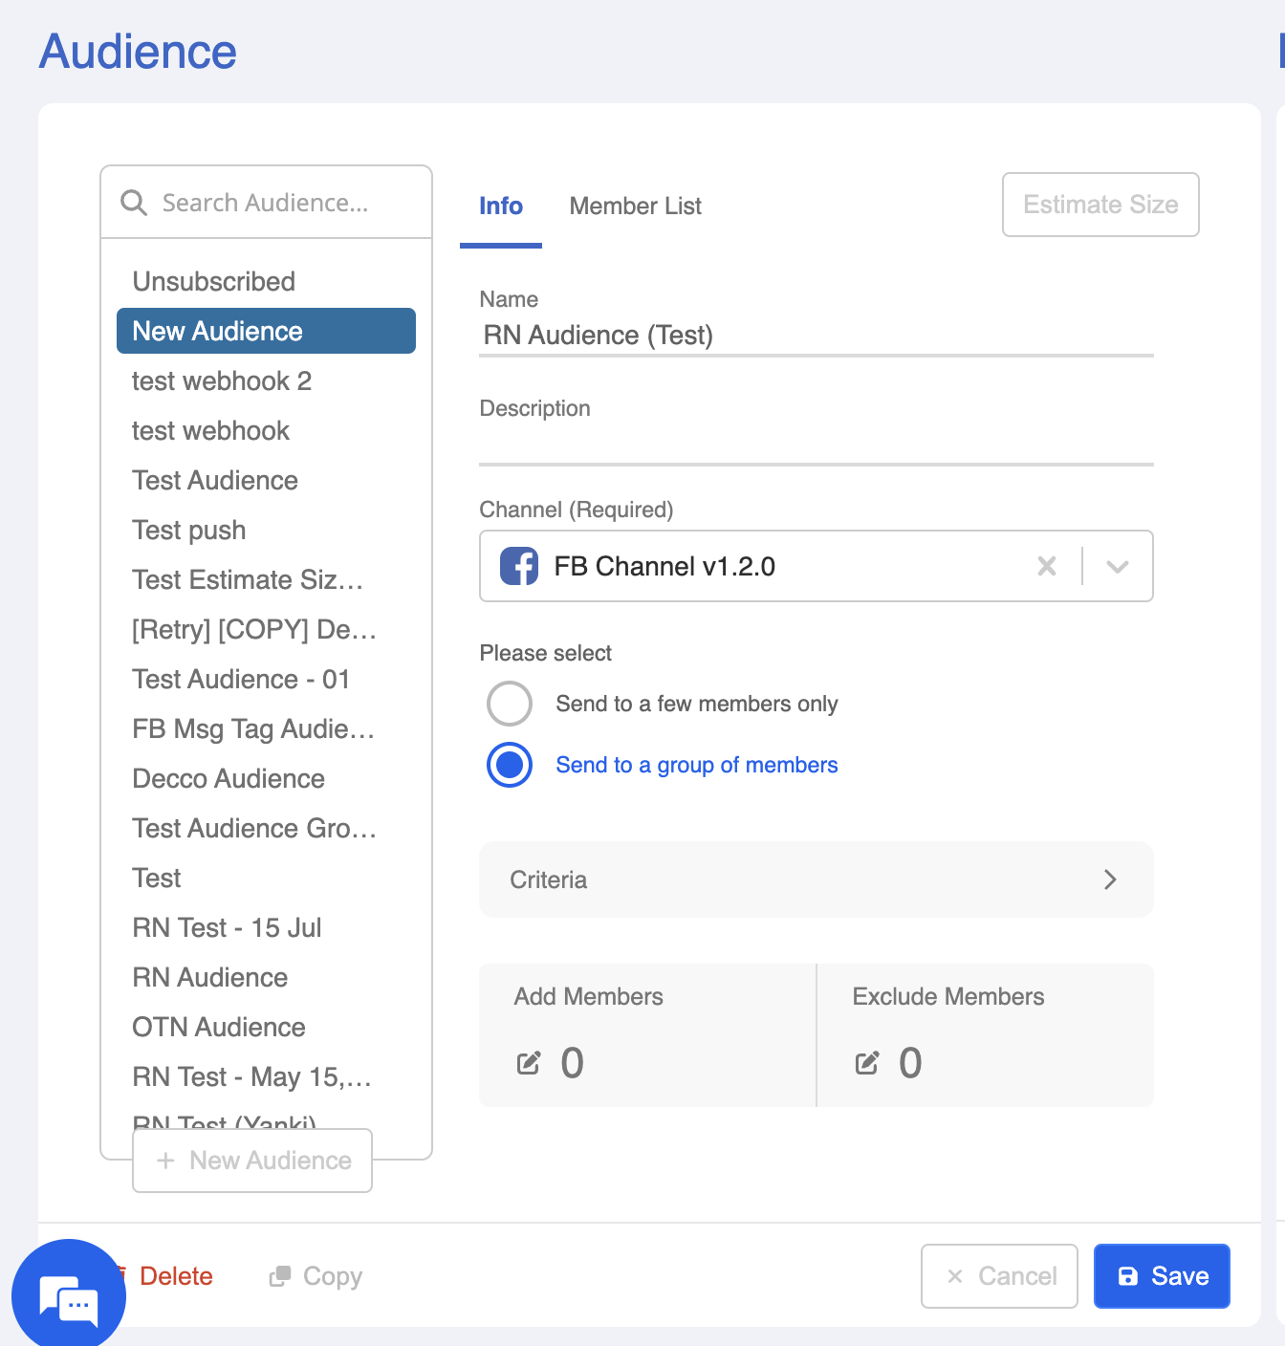Viewport: 1285px width, 1346px height.
Task: Click the Save disk icon
Action: (x=1128, y=1276)
